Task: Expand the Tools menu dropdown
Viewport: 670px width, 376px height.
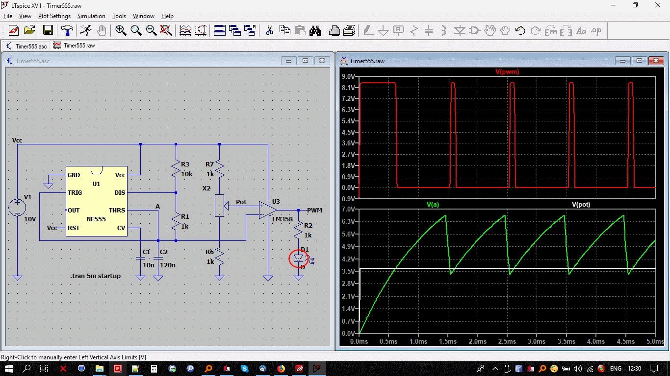Action: [x=119, y=16]
